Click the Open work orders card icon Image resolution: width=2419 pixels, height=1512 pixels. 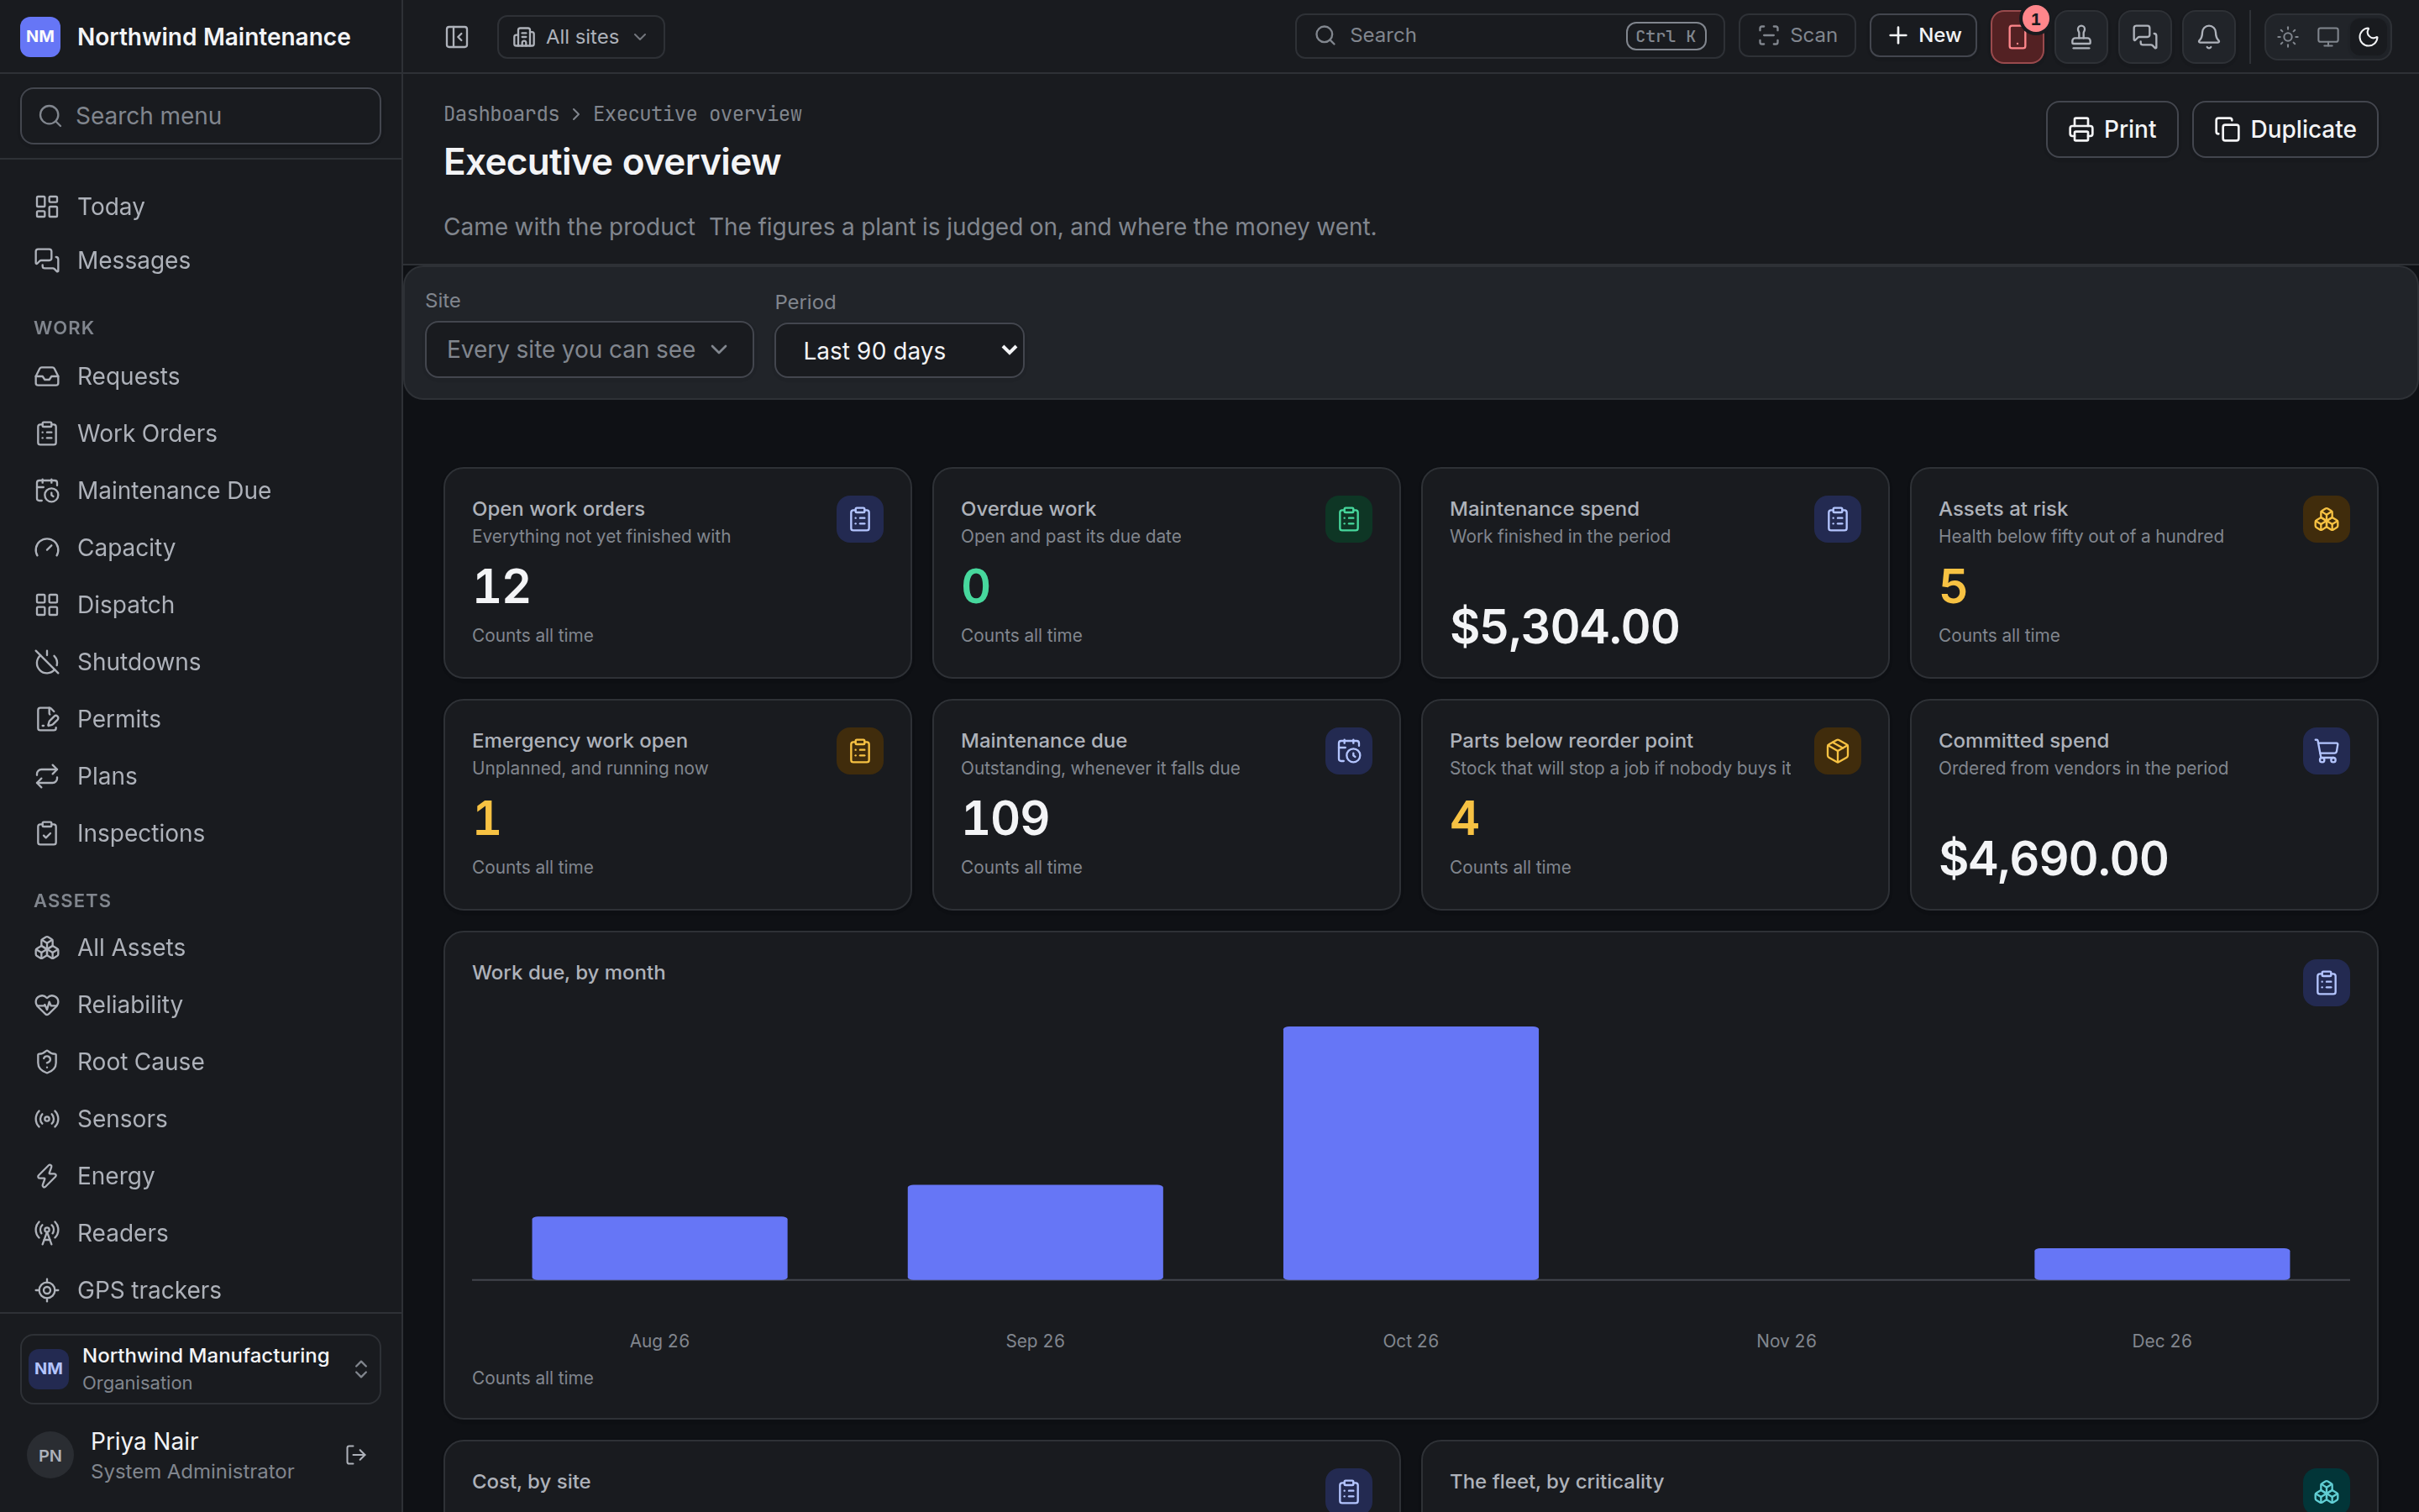859,519
